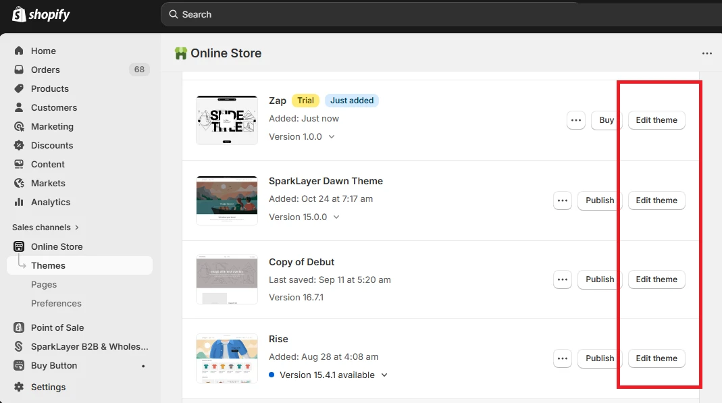
Task: Select the Home icon in the sidebar
Action: 20,51
